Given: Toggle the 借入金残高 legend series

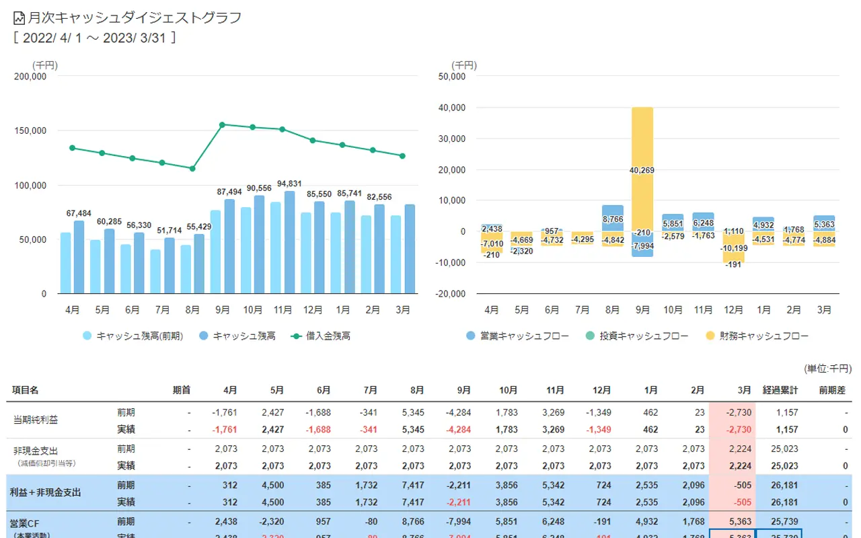Looking at the screenshot, I should pos(320,336).
